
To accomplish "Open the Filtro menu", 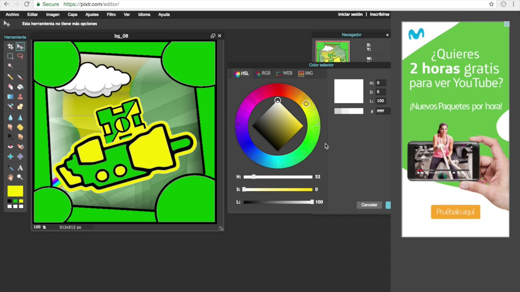I will pyautogui.click(x=111, y=14).
